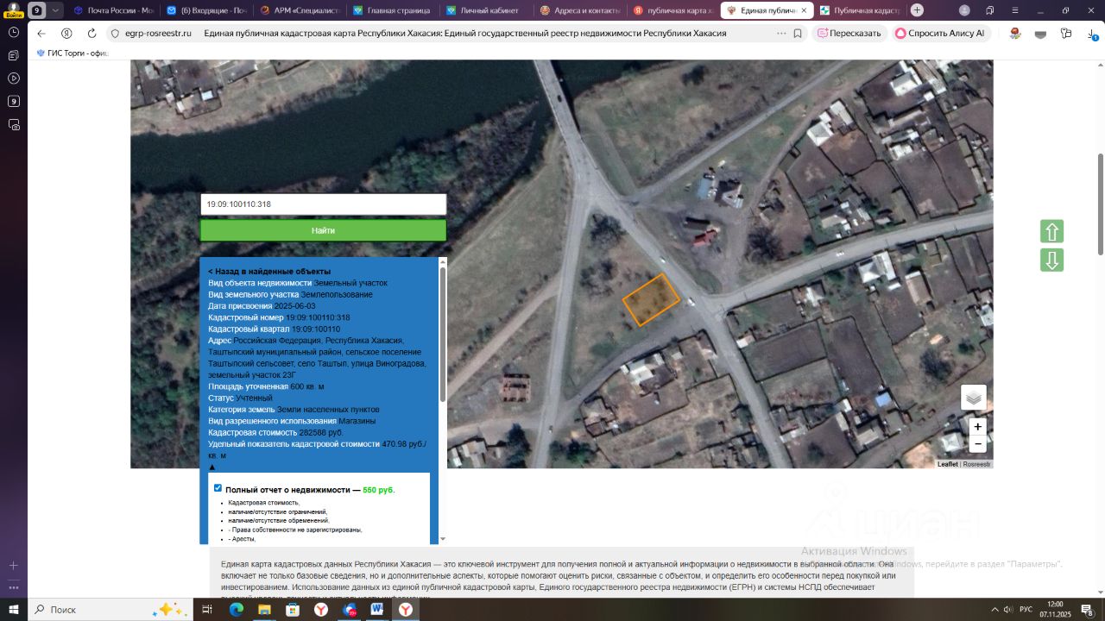Open Task View on the taskbar

coord(207,610)
